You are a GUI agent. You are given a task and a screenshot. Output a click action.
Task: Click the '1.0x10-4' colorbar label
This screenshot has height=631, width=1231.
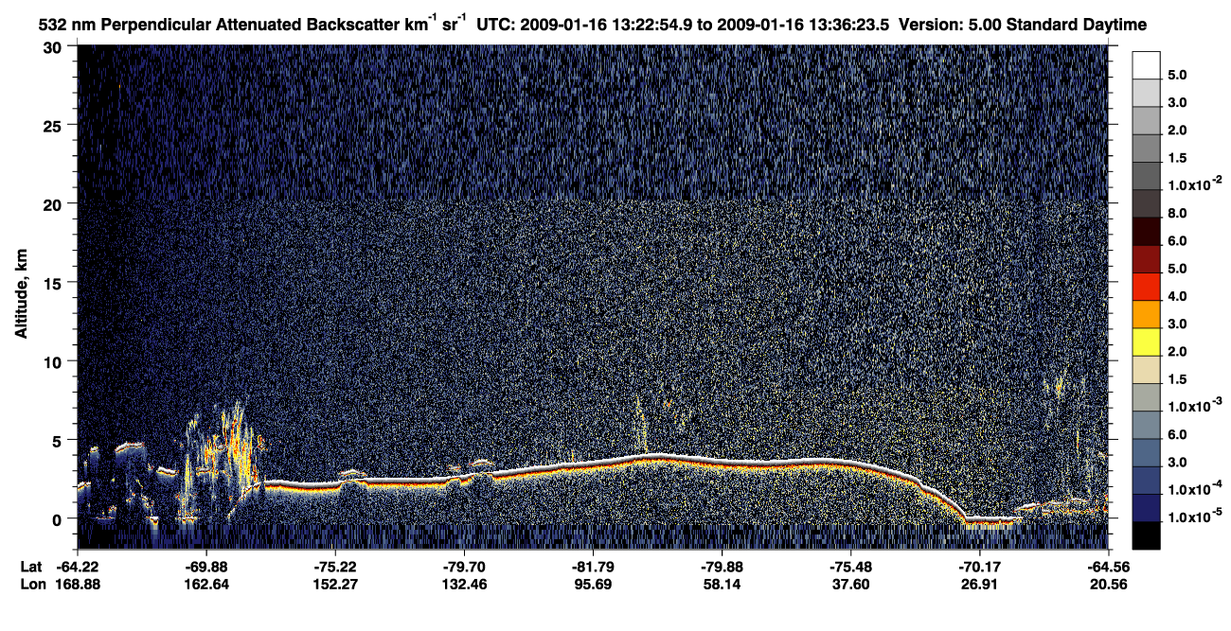tap(1196, 488)
